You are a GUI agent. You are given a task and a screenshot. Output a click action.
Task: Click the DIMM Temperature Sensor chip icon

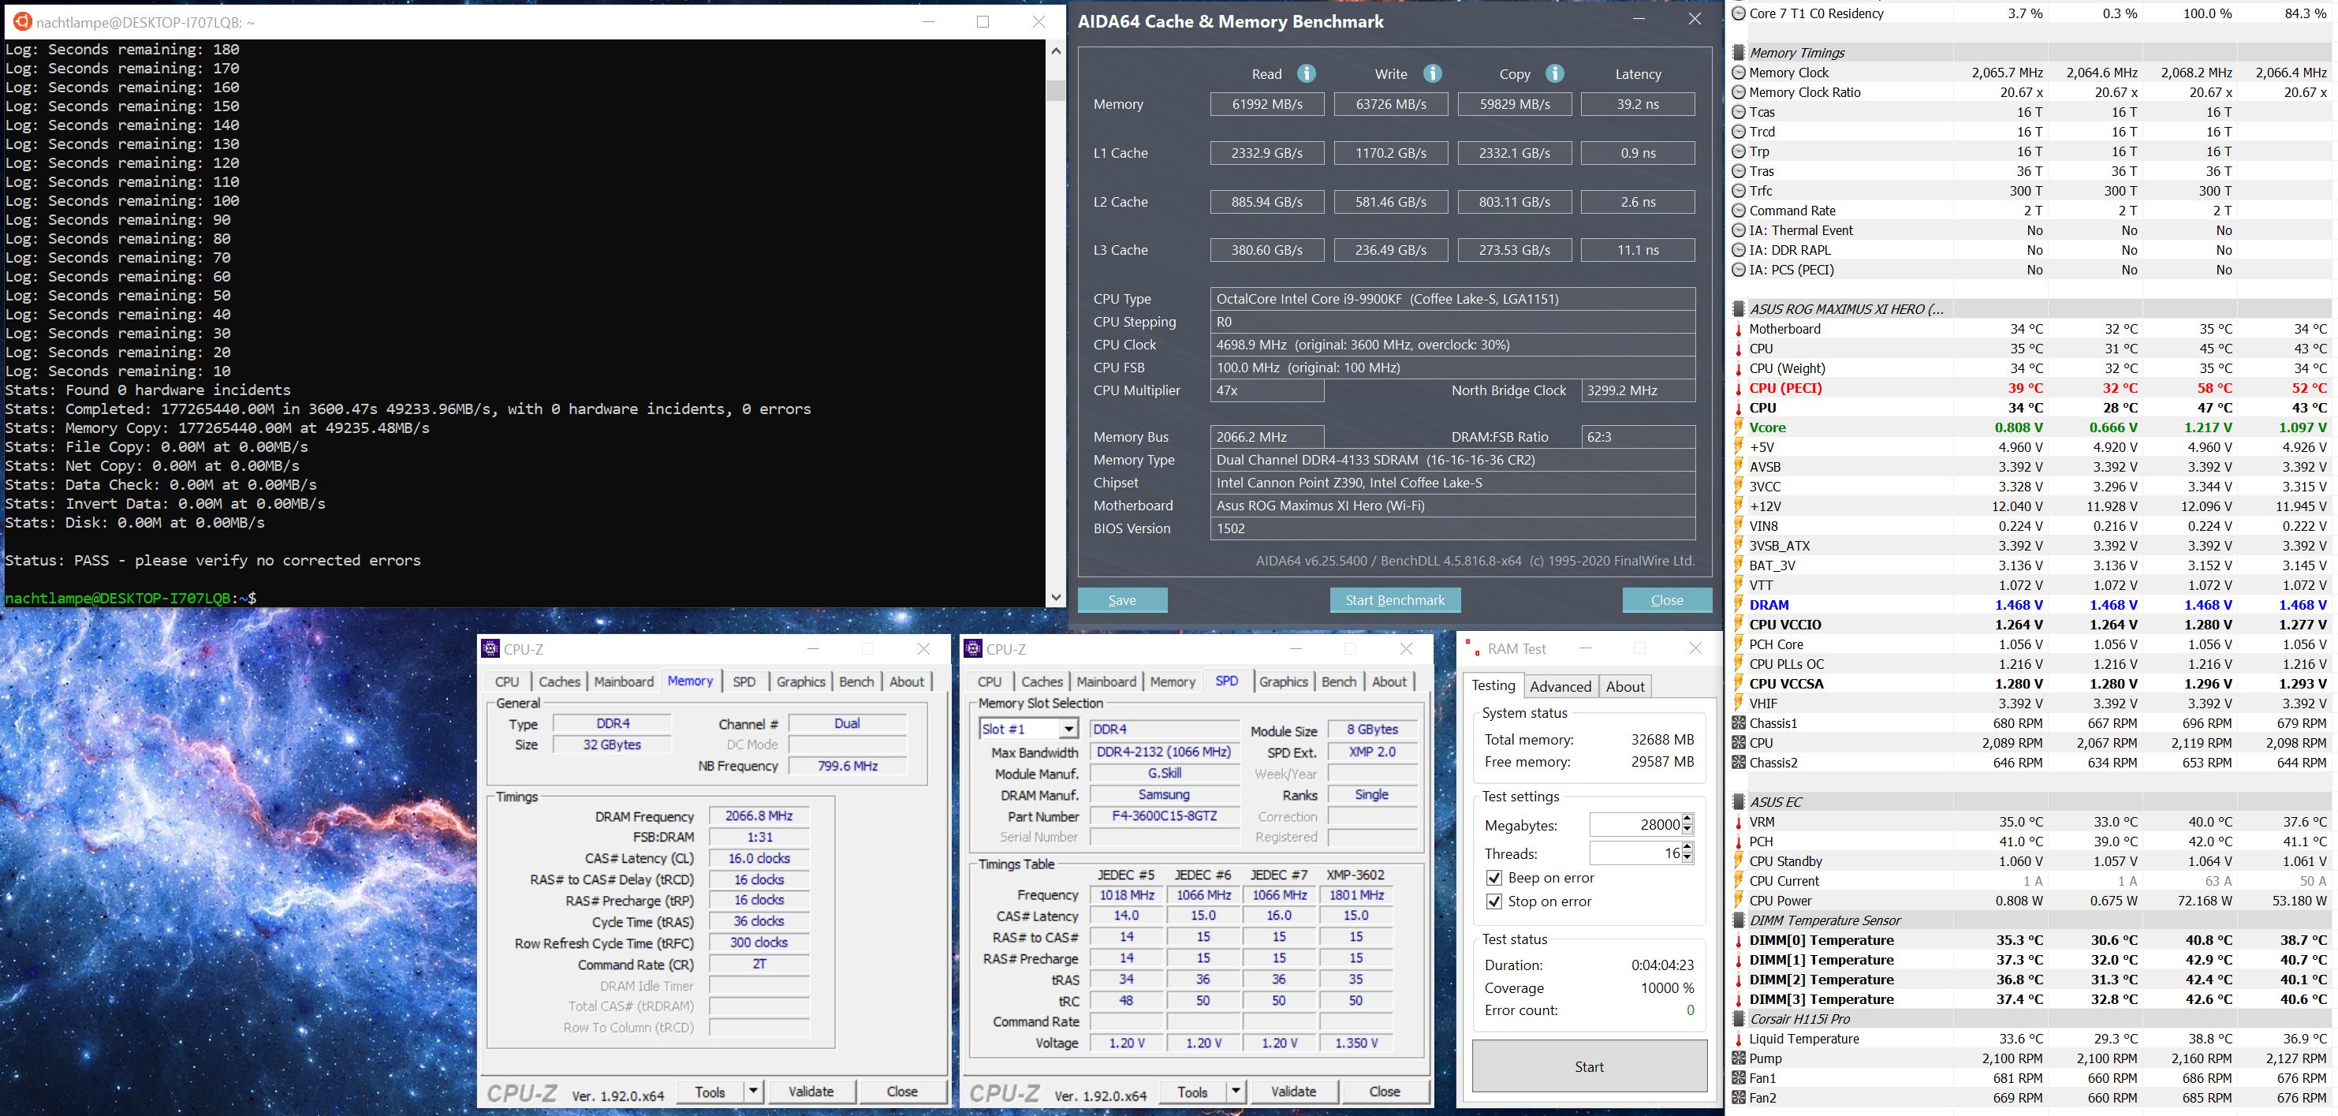click(x=1738, y=920)
